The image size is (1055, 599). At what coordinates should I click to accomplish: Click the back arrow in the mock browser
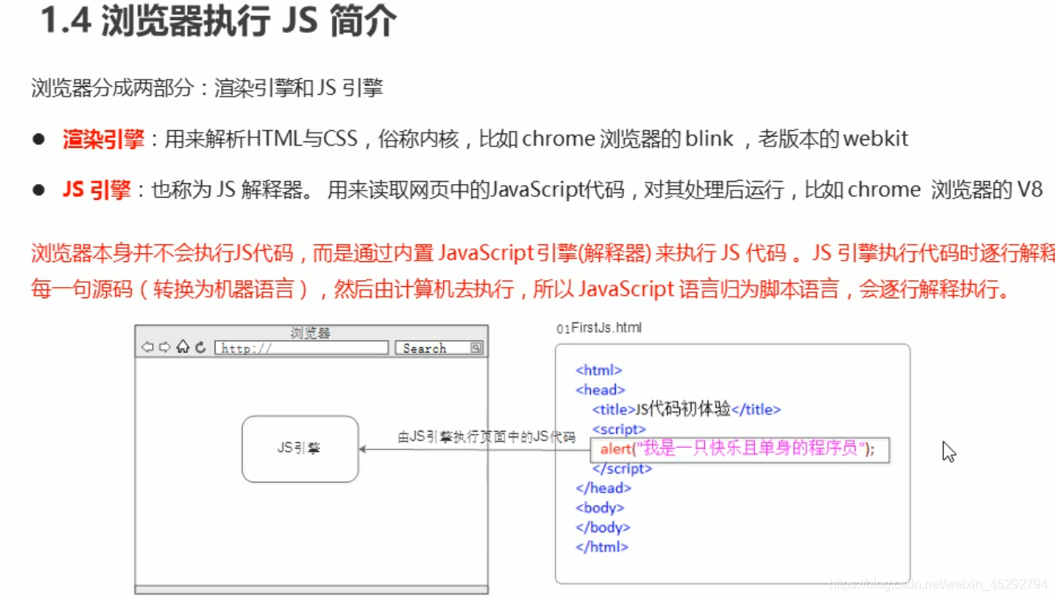click(x=147, y=347)
